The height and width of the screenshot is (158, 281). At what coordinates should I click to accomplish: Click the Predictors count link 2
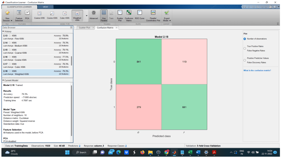coord(80,146)
